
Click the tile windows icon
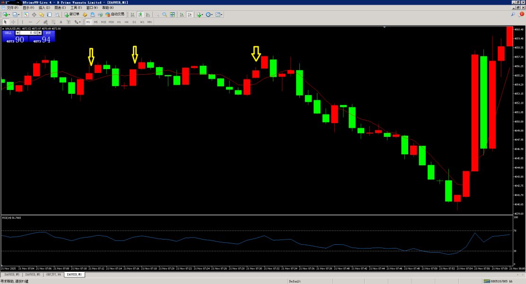[x=172, y=15]
